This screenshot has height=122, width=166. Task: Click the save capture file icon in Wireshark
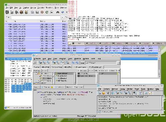pos(37,12)
